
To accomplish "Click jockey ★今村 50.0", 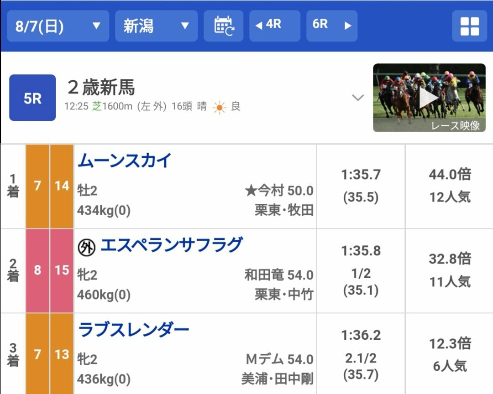I will [x=279, y=191].
